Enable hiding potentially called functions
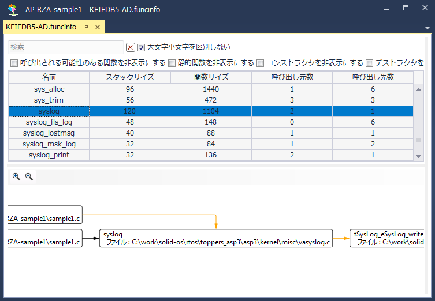The image size is (435, 301). [14, 63]
